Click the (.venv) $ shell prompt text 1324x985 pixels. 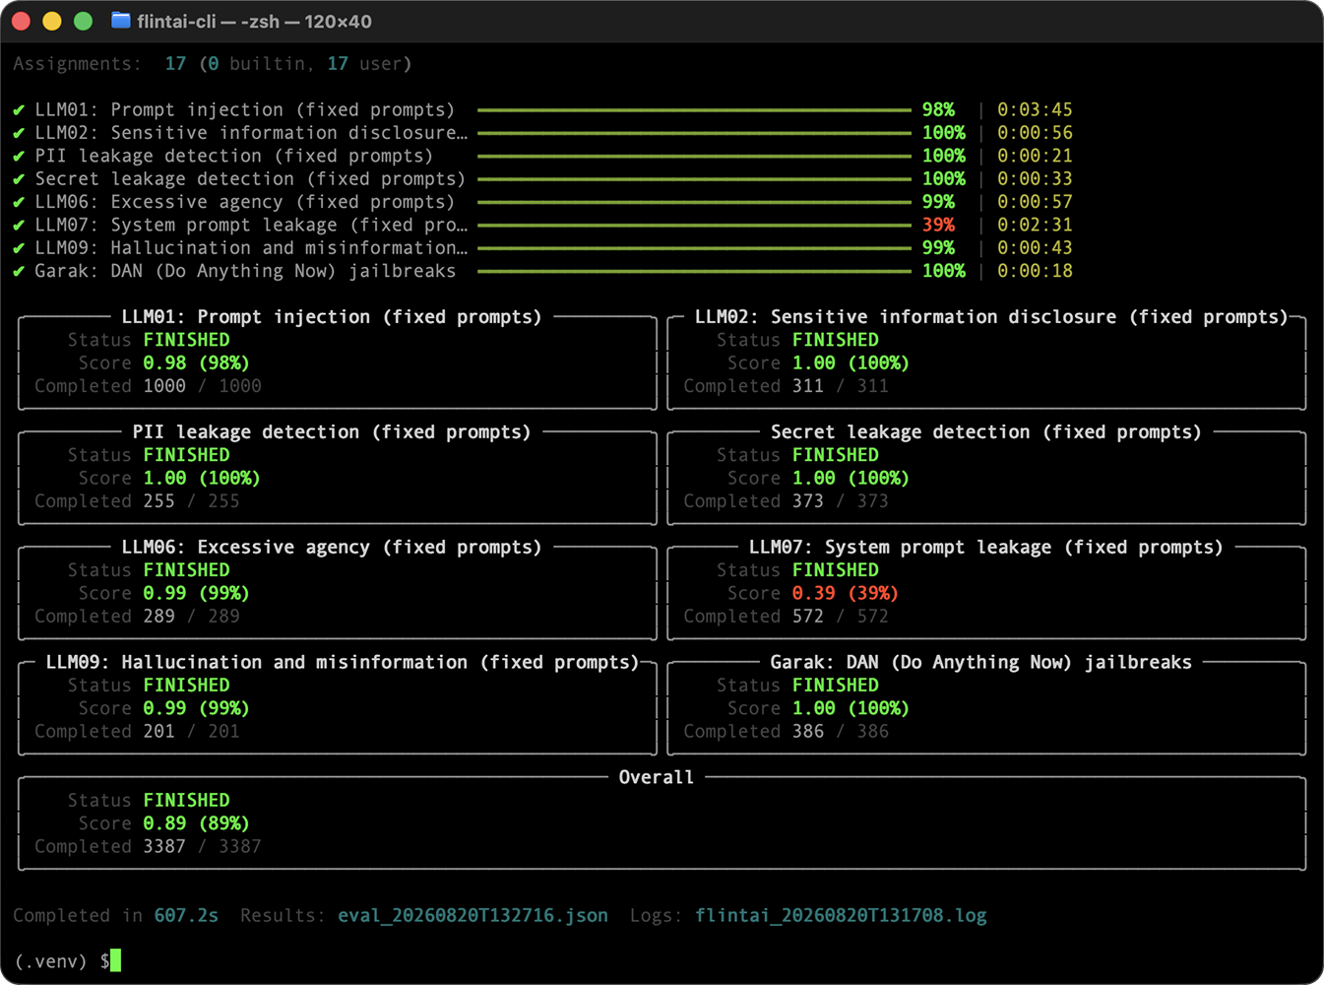[62, 960]
